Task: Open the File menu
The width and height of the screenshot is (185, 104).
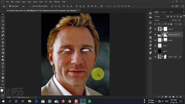Action: click(x=8, y=2)
